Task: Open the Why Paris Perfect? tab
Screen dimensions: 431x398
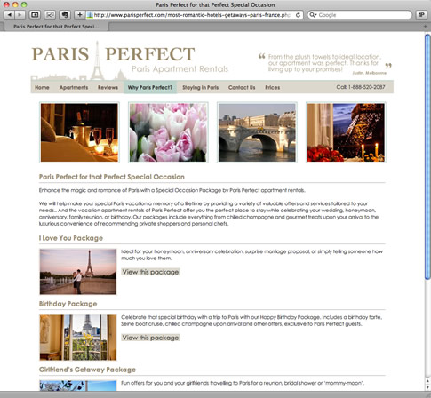Action: [x=150, y=87]
